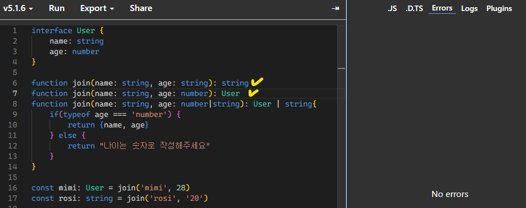Click line number 1 in the gutter
Screen dimensions: 526x208
14,31
